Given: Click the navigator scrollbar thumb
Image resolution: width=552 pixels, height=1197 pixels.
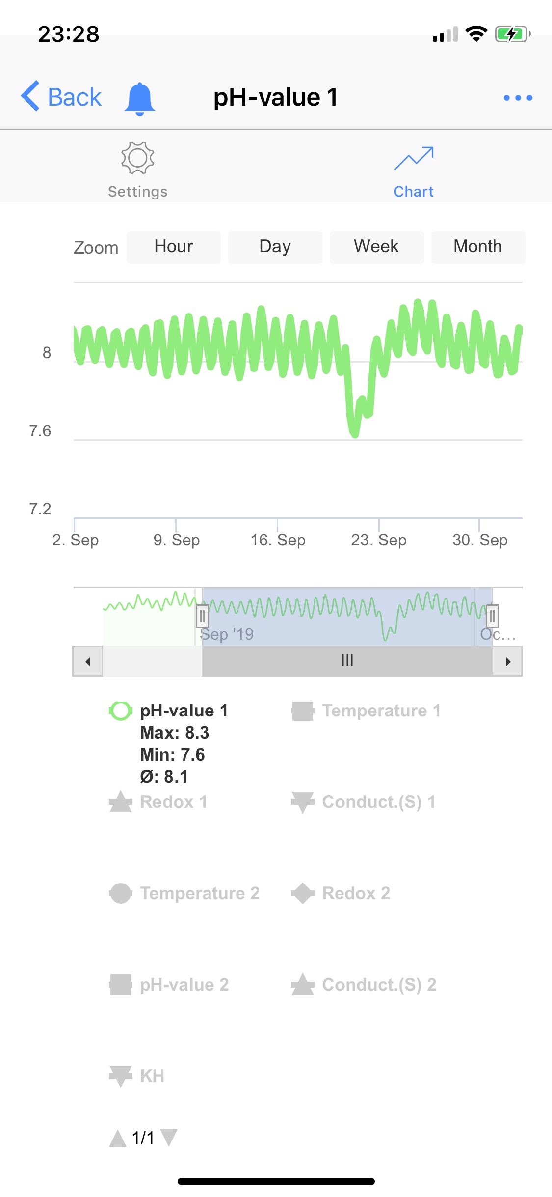Looking at the screenshot, I should pyautogui.click(x=347, y=660).
